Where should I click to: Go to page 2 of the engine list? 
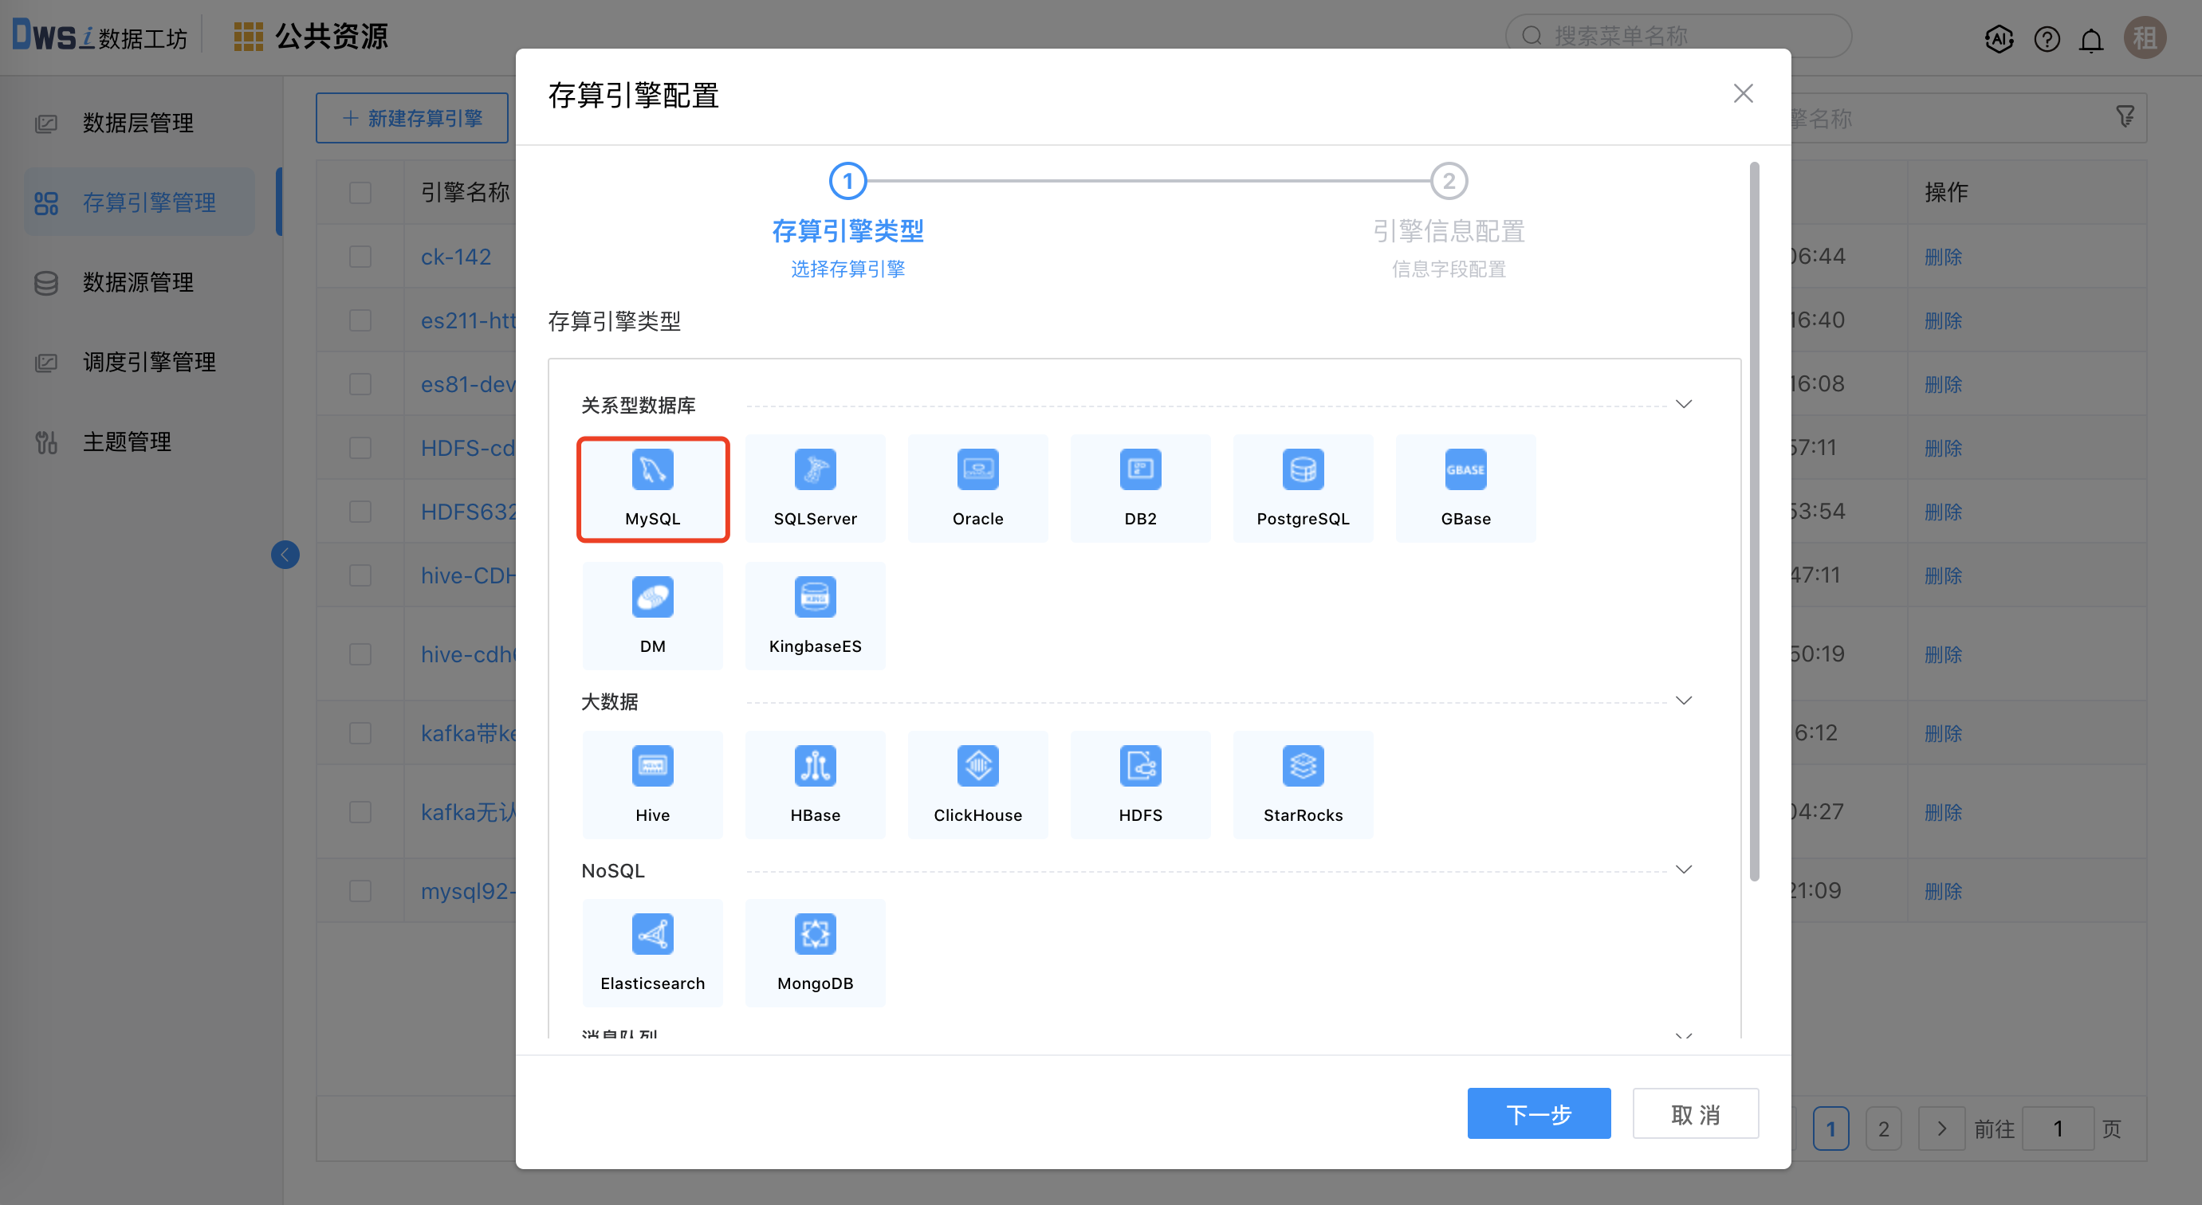[x=1883, y=1128]
